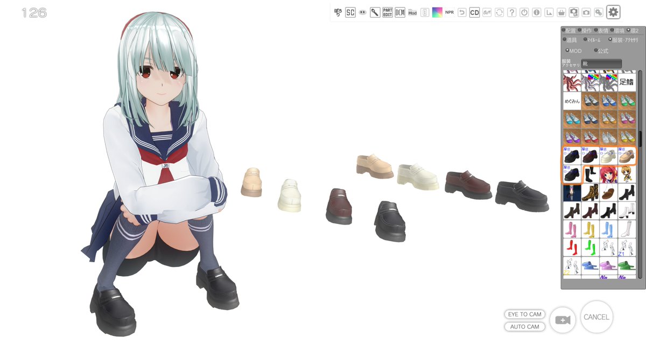
Task: Pick the purple slippers thumbnail
Action: (x=608, y=265)
